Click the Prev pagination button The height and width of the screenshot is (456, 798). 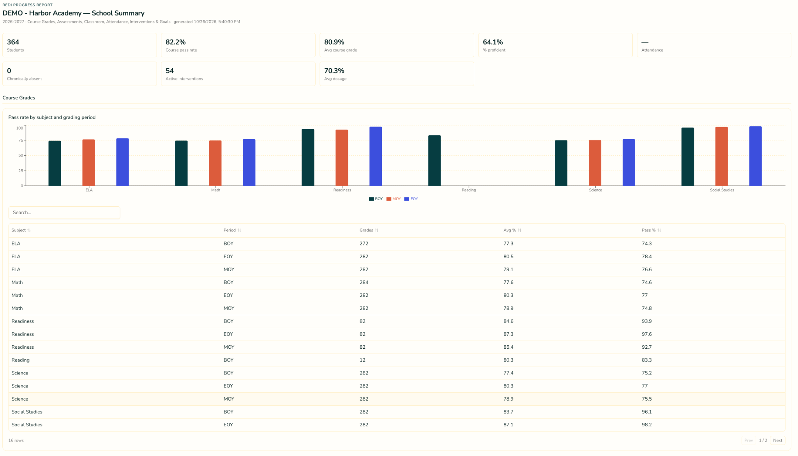pos(749,440)
